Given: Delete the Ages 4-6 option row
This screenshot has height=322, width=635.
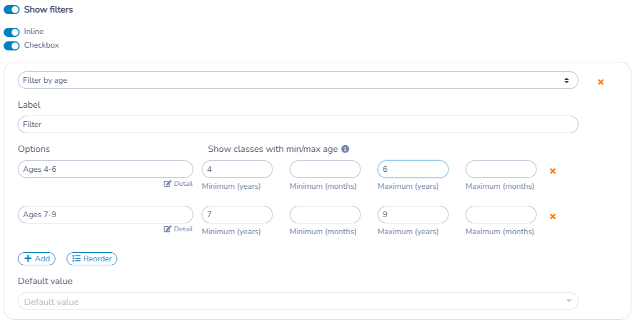Looking at the screenshot, I should coord(552,171).
